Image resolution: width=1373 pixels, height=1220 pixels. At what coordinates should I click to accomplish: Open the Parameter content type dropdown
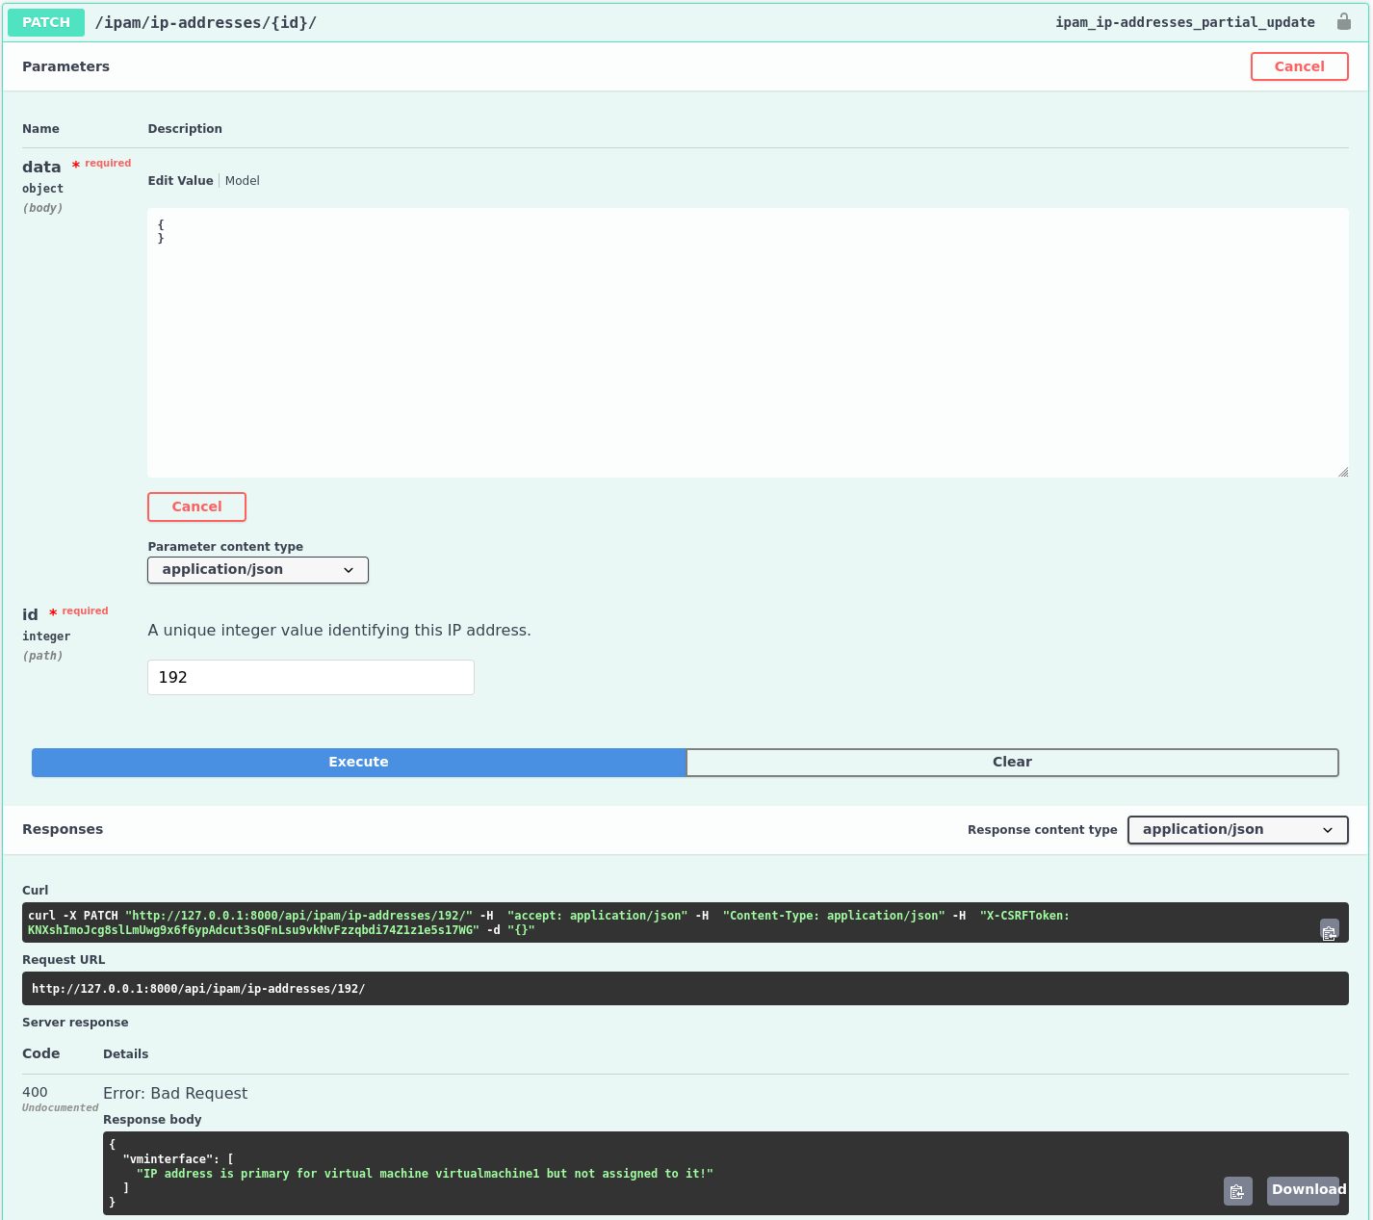coord(257,569)
